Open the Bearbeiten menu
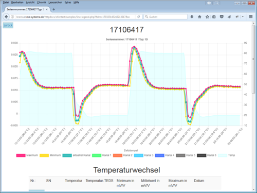 [x=17, y=3]
